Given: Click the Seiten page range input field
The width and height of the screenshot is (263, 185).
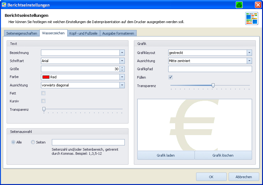Looking at the screenshot, I should [x=88, y=142].
